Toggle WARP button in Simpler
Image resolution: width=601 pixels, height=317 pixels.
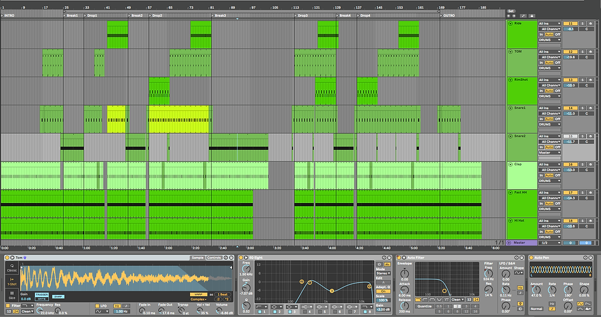coord(198,294)
